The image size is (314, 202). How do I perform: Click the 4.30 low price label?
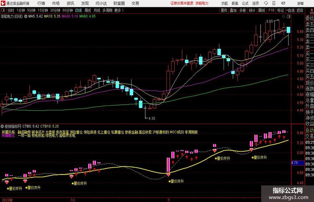152,118
